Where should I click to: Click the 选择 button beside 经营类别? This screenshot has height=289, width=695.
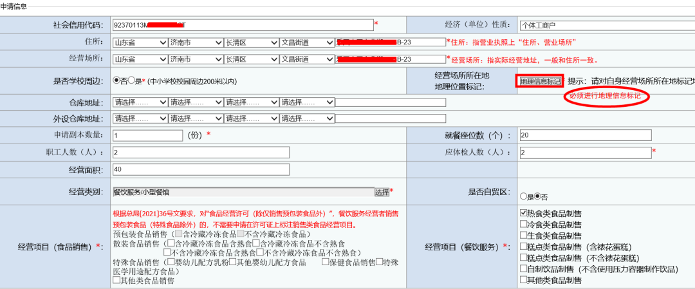(382, 192)
